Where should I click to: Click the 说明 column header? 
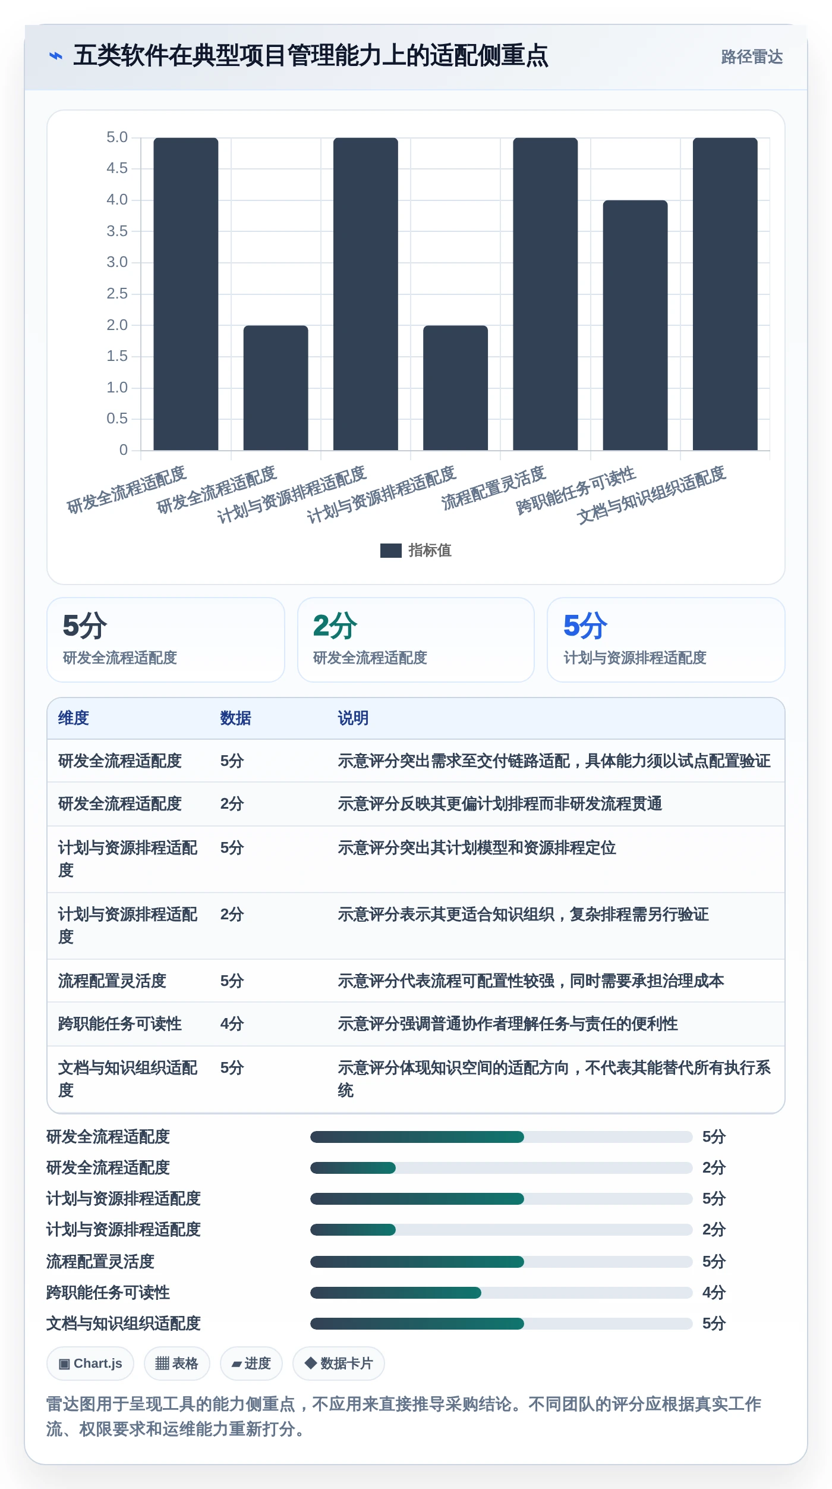(x=354, y=718)
